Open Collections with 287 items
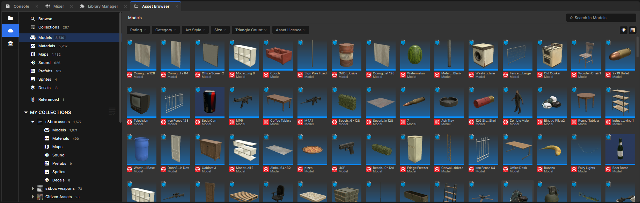Screen dimensions: 640x203 pyautogui.click(x=69, y=27)
